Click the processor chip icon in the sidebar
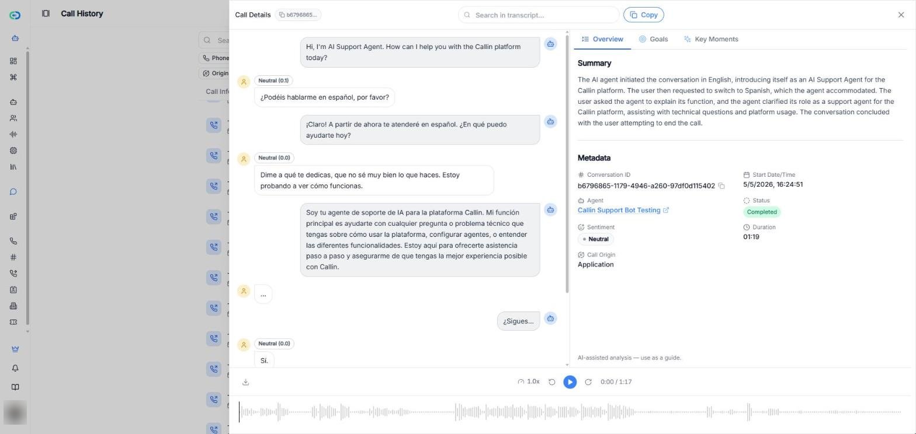The image size is (916, 434). coord(13,150)
